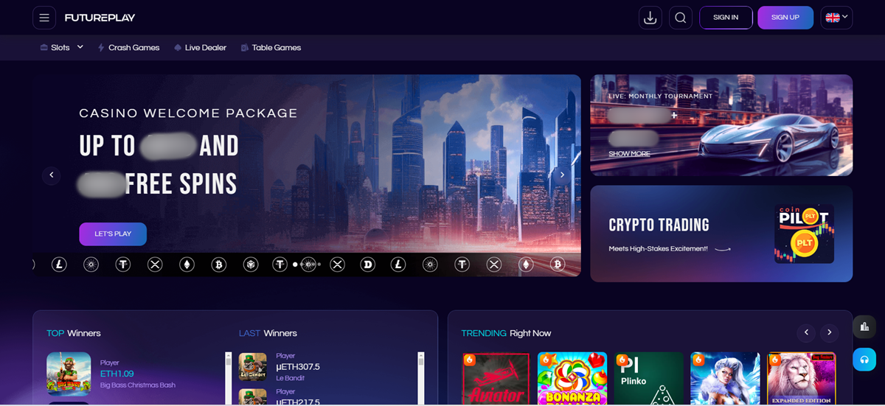This screenshot has height=406, width=885.
Task: Open the Le Bandit winner thumbnail
Action: 252,366
